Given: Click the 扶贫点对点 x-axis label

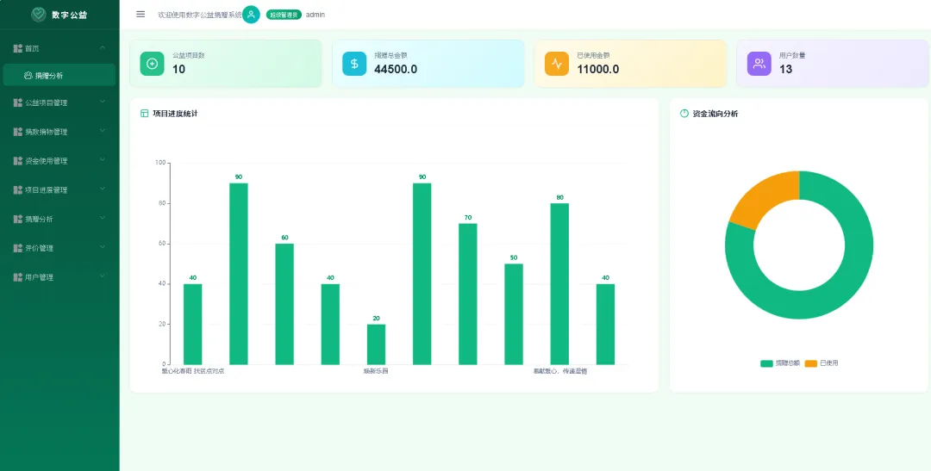Looking at the screenshot, I should pos(209,371).
